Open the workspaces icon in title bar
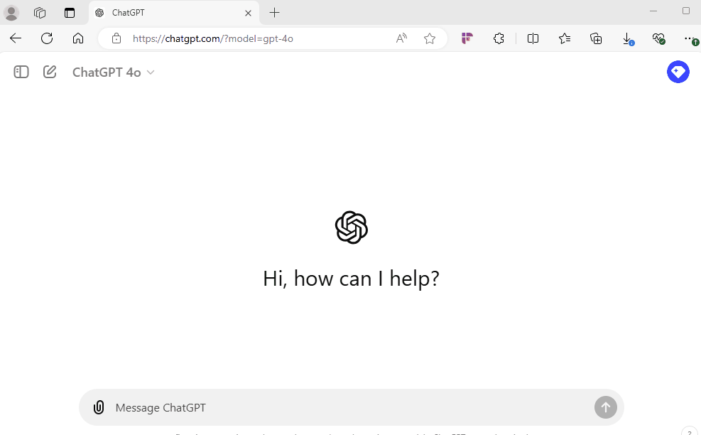 (x=40, y=13)
